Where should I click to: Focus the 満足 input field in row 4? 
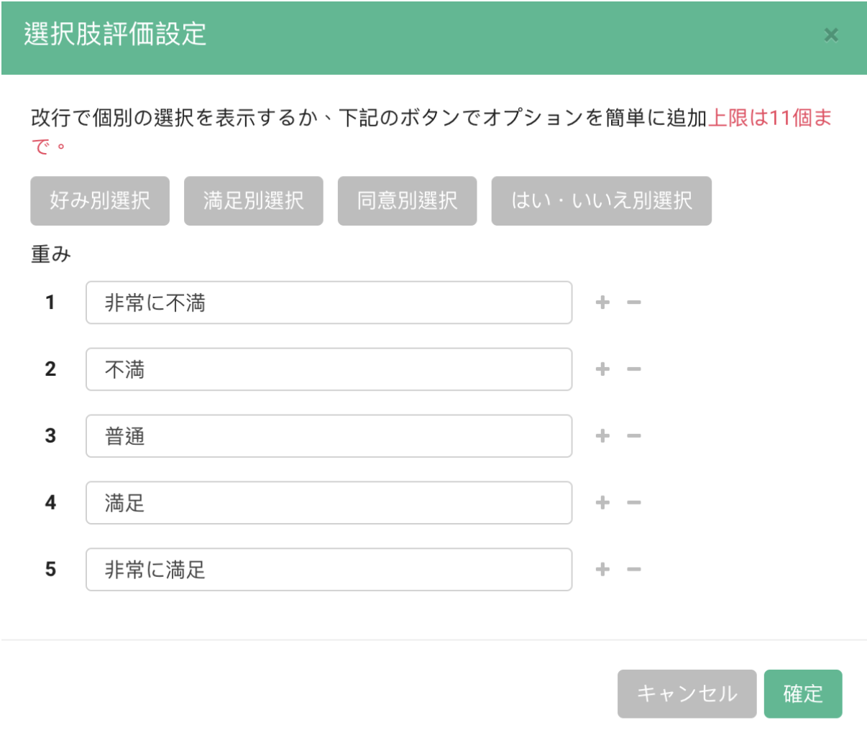pyautogui.click(x=329, y=503)
